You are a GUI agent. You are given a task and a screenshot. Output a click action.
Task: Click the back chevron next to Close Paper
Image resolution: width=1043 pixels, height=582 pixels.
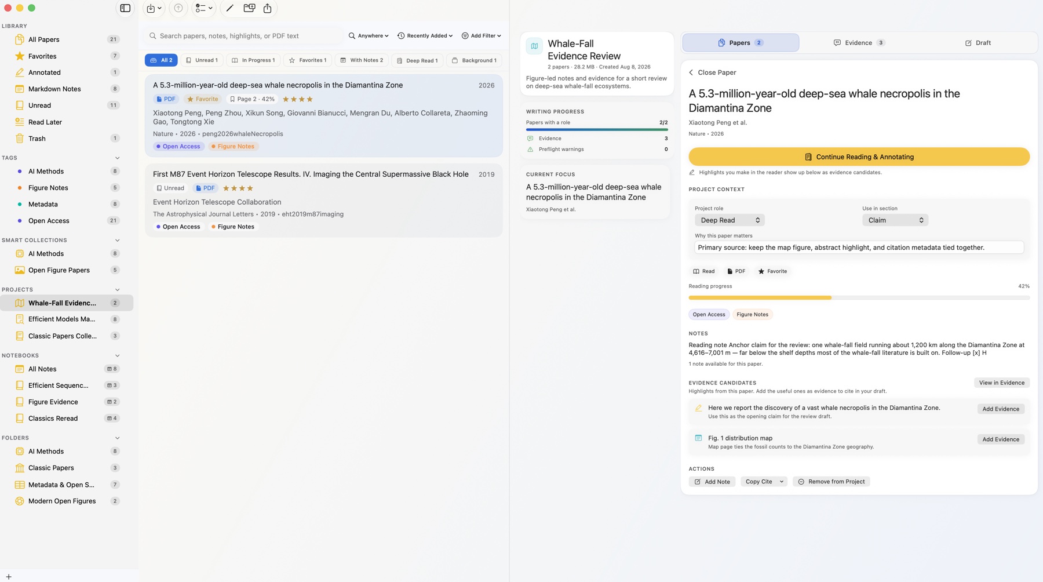coord(691,72)
